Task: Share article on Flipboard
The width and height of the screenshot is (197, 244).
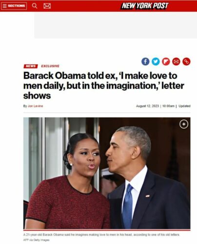Action: point(166,61)
